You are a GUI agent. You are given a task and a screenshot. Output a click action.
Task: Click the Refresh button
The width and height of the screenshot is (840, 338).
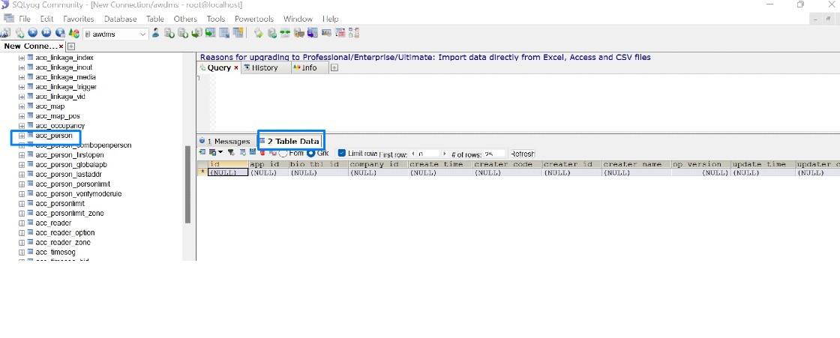click(523, 153)
